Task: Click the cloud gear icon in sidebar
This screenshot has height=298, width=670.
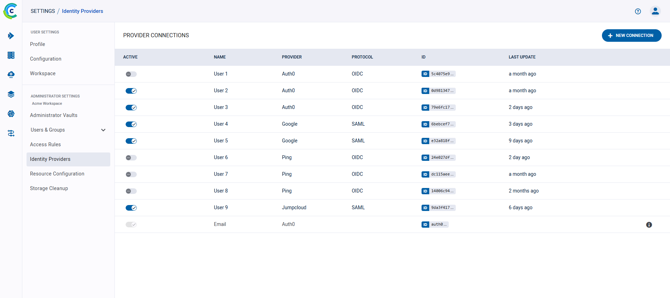Action: tap(11, 75)
